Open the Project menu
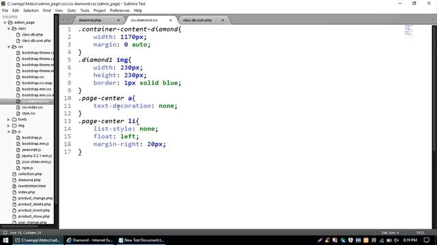The width and height of the screenshot is (437, 245). pos(100,11)
